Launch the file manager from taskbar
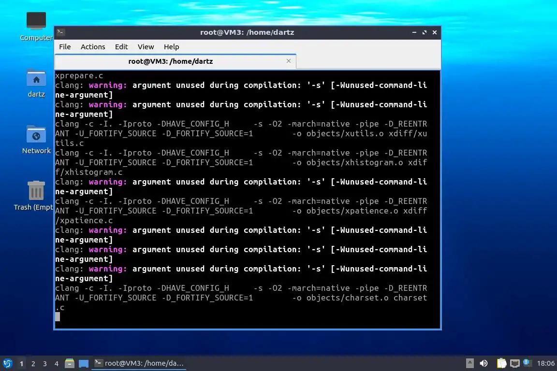The image size is (557, 371). tap(70, 363)
